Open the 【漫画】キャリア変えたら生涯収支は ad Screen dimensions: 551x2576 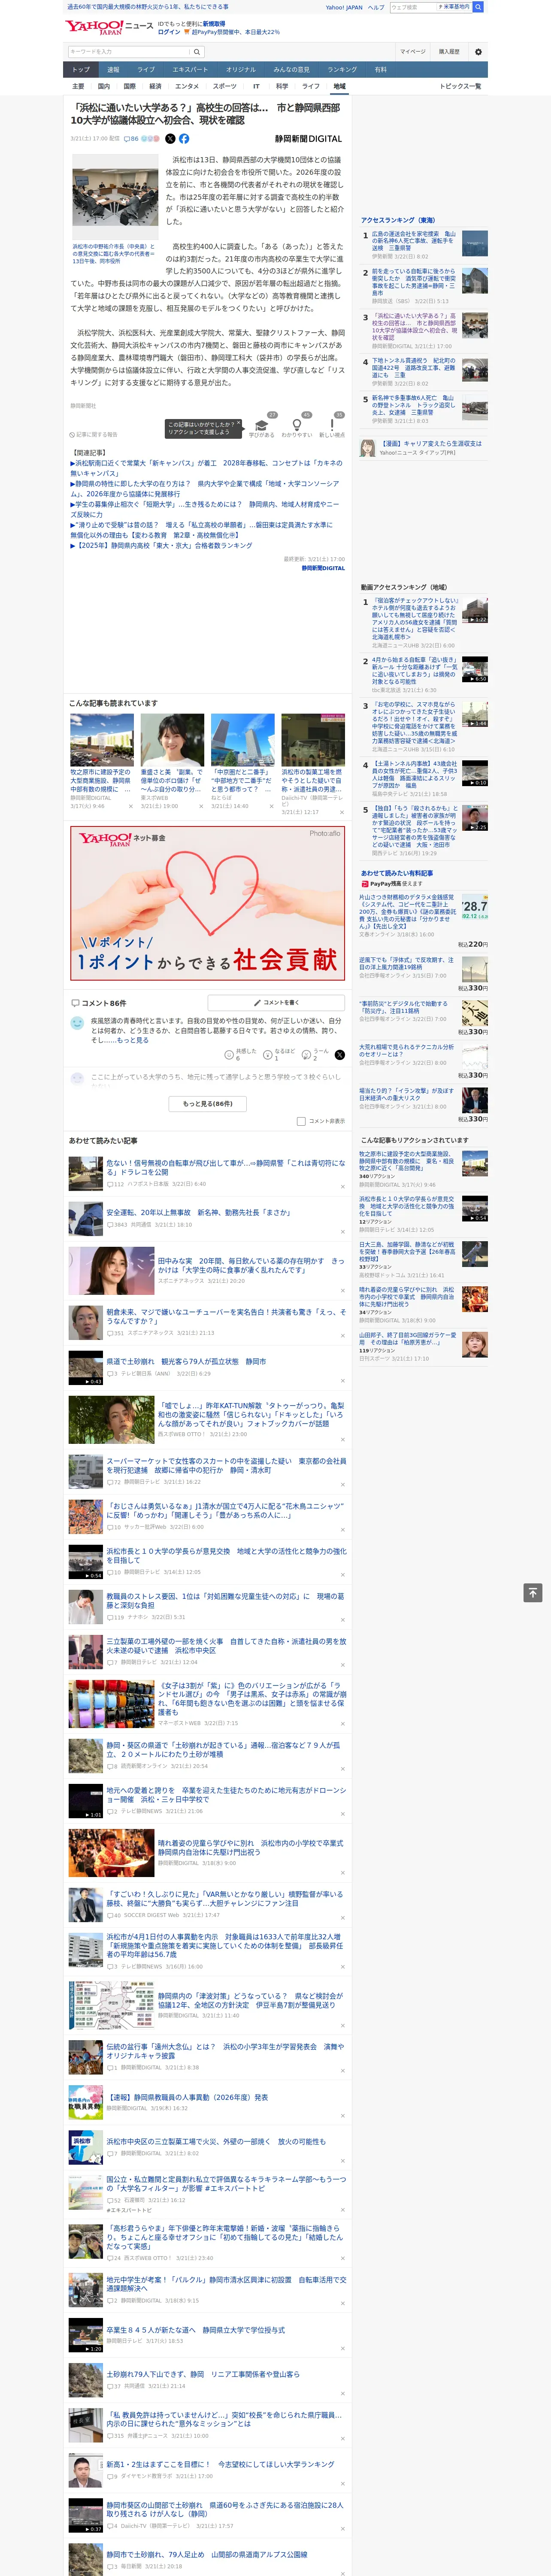[x=424, y=447]
